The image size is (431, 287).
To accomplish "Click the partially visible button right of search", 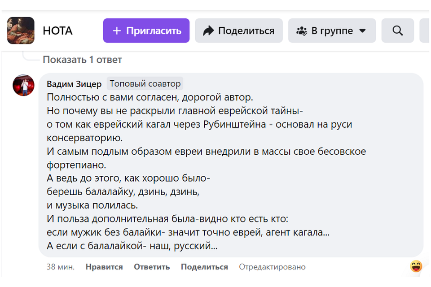I will [425, 30].
